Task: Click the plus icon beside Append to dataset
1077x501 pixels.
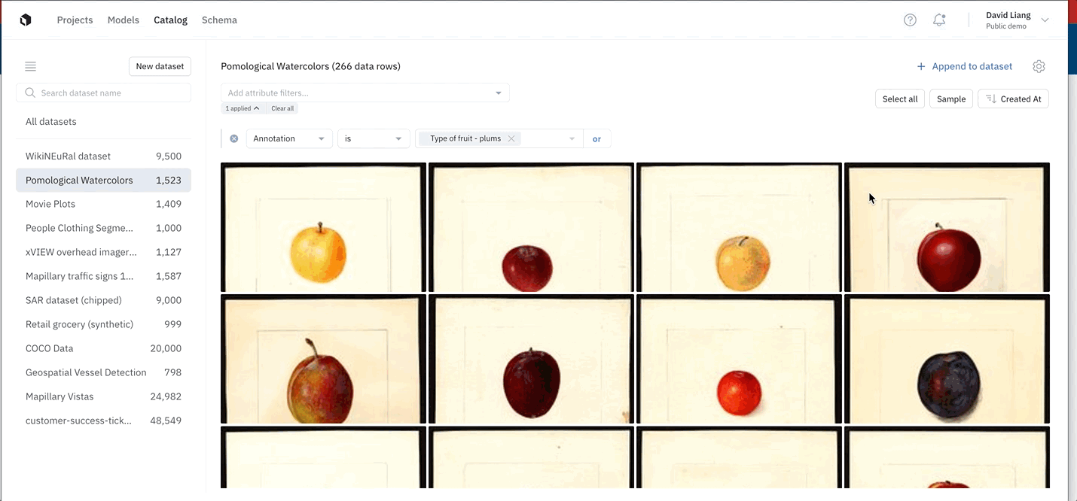Action: pos(921,66)
